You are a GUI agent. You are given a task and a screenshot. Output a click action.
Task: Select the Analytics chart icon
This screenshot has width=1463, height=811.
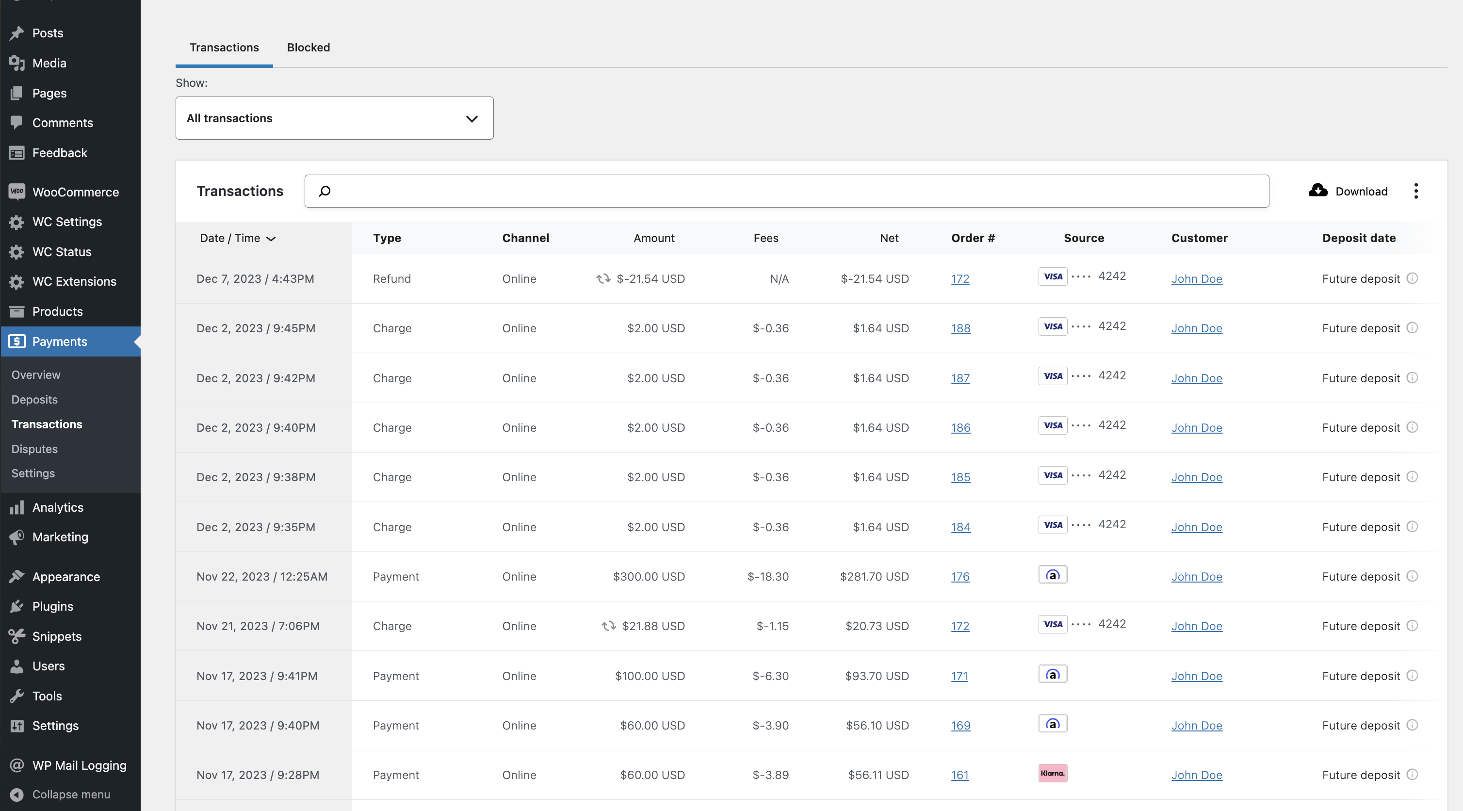pos(16,507)
